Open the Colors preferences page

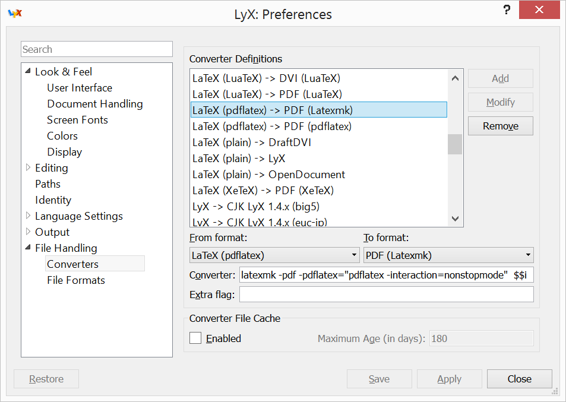[62, 136]
